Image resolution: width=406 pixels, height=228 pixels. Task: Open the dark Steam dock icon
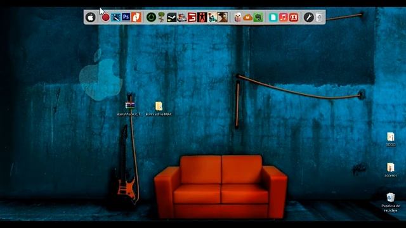[x=171, y=17]
